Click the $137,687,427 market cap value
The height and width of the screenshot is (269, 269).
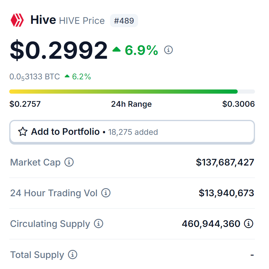pos(225,162)
